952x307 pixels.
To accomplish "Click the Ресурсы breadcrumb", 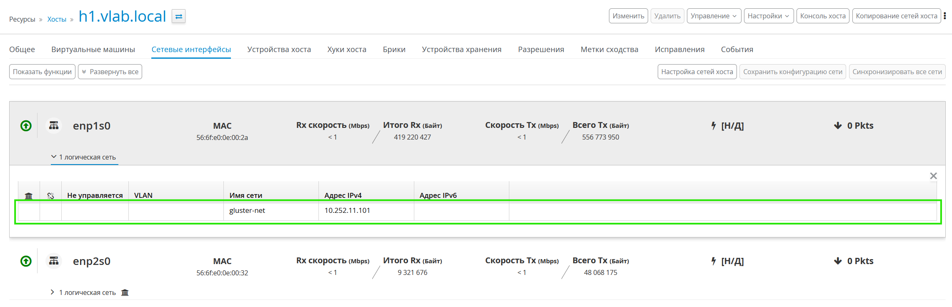I will point(22,19).
